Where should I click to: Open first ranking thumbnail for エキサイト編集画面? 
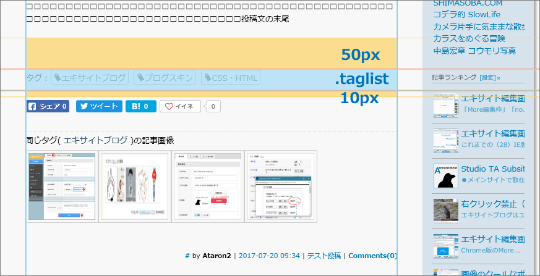pyautogui.click(x=445, y=106)
